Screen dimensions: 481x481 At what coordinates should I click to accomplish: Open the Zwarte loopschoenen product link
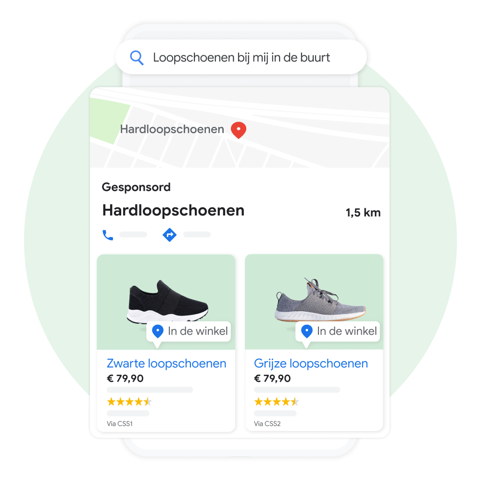(x=166, y=363)
